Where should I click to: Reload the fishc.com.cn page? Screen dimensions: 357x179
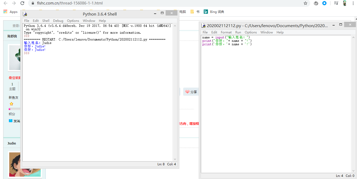coord(22,3)
